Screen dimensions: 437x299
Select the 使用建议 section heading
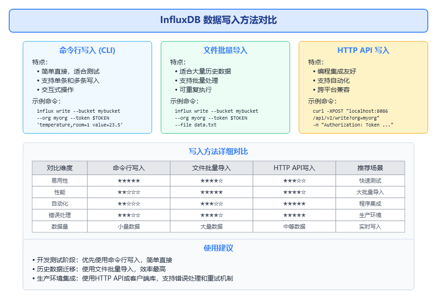click(x=218, y=248)
